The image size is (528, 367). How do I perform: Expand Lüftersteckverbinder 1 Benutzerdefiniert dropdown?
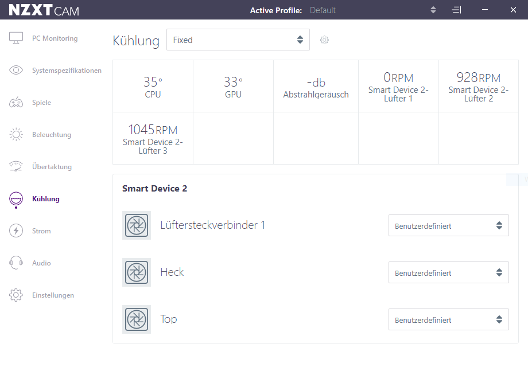tap(449, 225)
